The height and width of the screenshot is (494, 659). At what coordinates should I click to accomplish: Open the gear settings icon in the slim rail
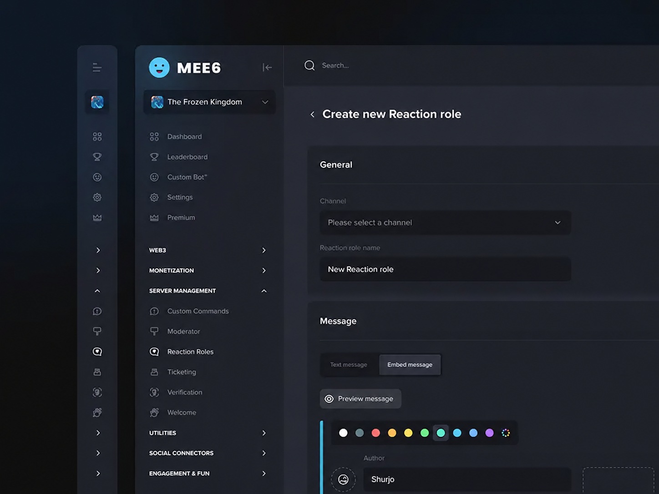point(97,197)
